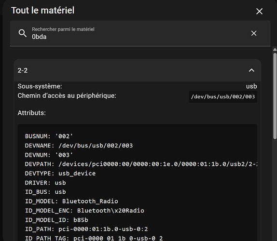277x241 pixels.
Task: Click the DEVTYPE usb_device line
Action: click(60, 174)
